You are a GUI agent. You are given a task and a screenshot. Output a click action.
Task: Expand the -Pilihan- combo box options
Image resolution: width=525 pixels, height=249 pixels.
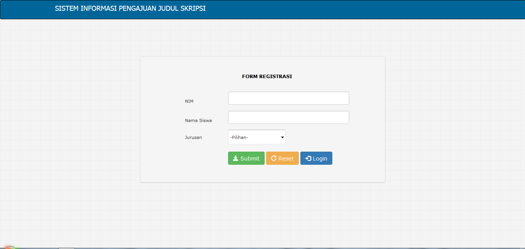(257, 137)
